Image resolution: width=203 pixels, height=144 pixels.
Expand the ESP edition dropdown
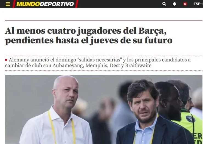coord(198,4)
